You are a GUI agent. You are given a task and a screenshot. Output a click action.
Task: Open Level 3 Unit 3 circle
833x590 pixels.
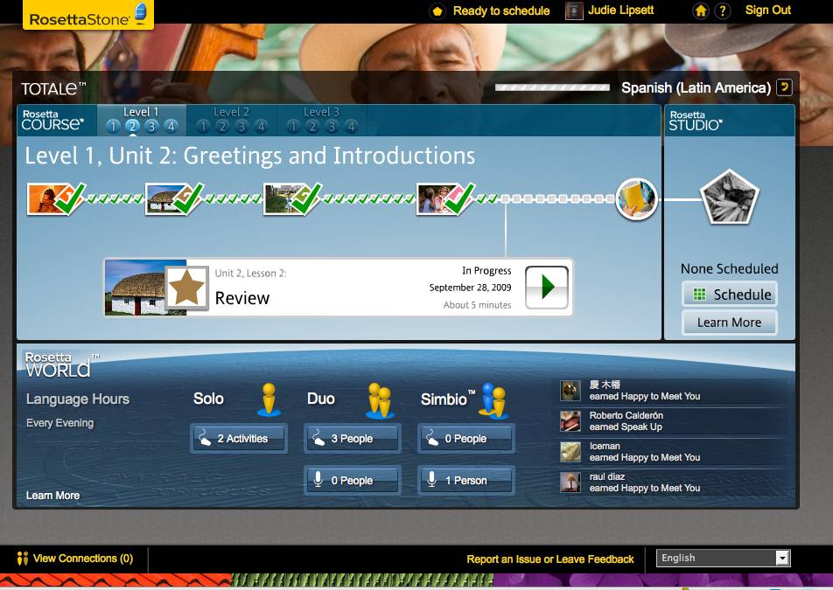[x=332, y=126]
